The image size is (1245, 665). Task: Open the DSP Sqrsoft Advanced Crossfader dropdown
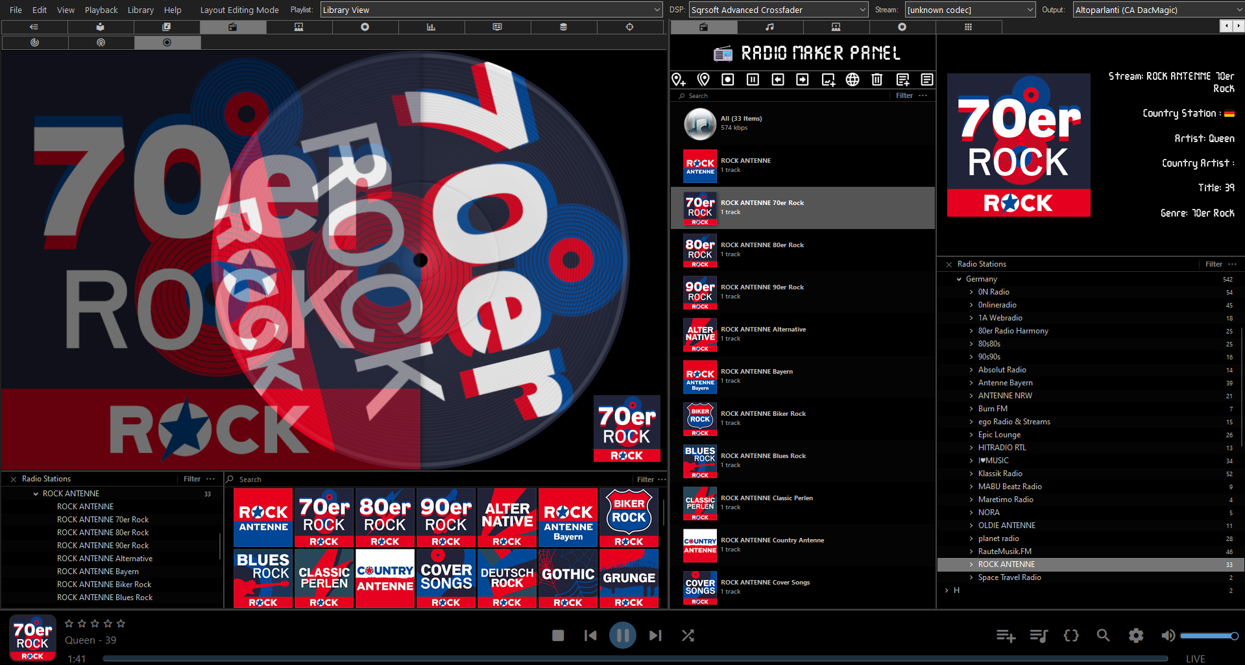click(x=779, y=10)
